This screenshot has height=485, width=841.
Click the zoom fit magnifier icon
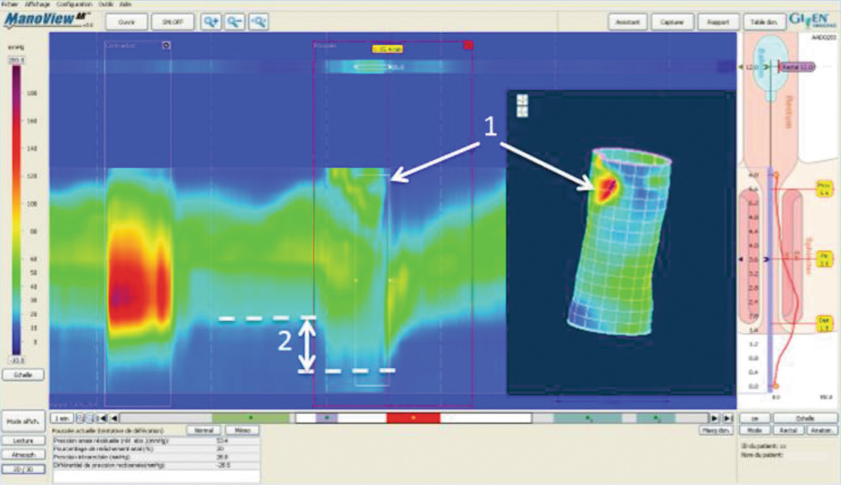click(257, 22)
